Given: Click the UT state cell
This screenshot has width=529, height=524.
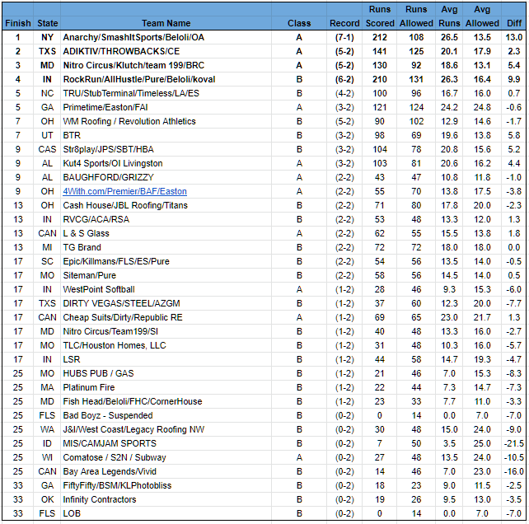Looking at the screenshot, I should (x=47, y=135).
